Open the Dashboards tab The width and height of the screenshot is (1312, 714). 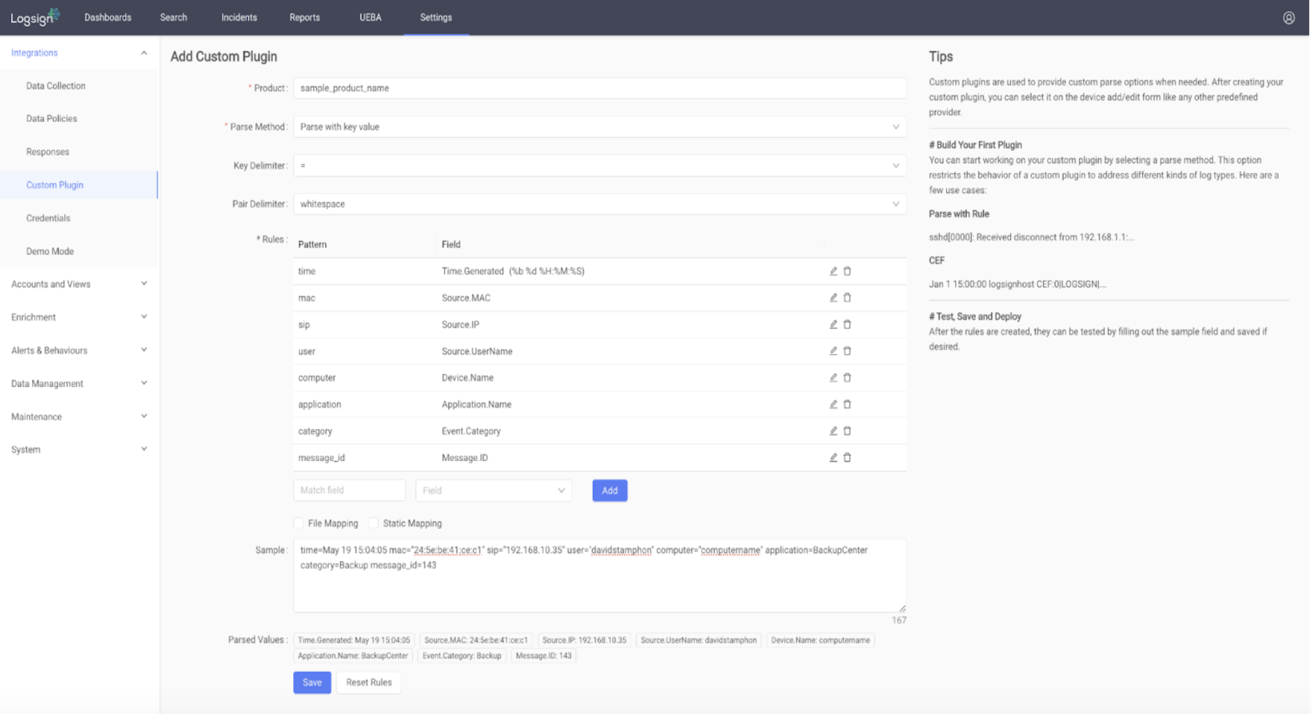[107, 17]
